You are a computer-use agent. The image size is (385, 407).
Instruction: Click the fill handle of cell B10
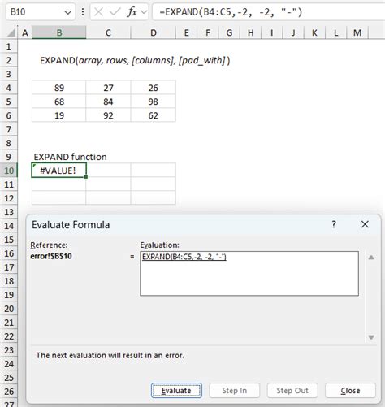86,177
